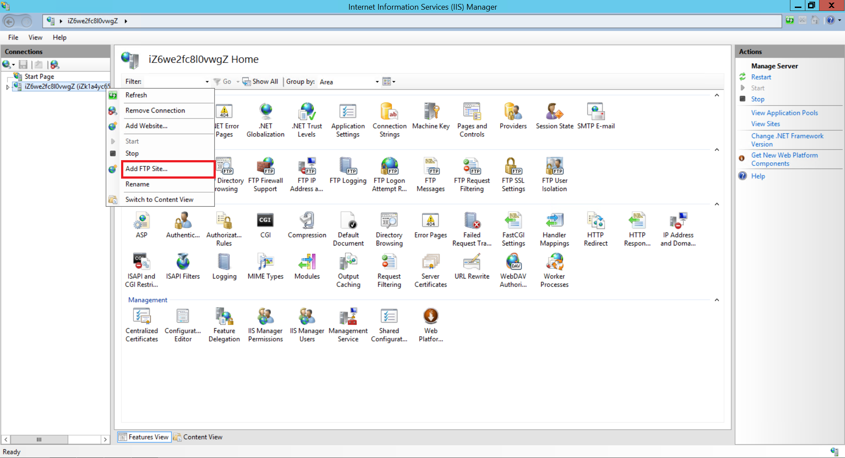Open Authorization Rules feature
Screen dimensions: 845x458
coord(224,229)
